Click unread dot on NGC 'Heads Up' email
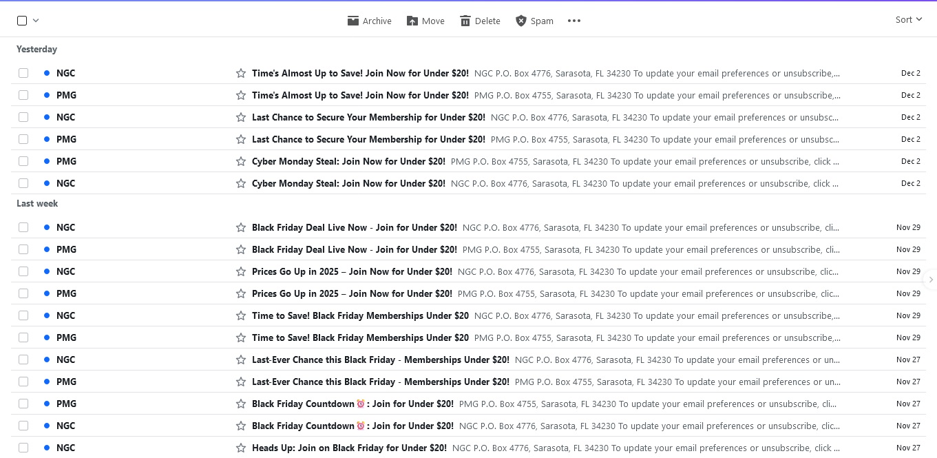 click(x=47, y=448)
